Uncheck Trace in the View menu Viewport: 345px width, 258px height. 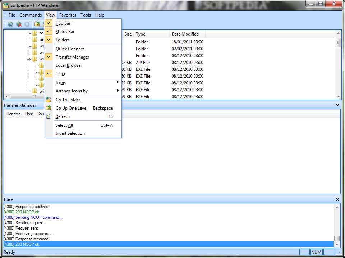point(83,73)
